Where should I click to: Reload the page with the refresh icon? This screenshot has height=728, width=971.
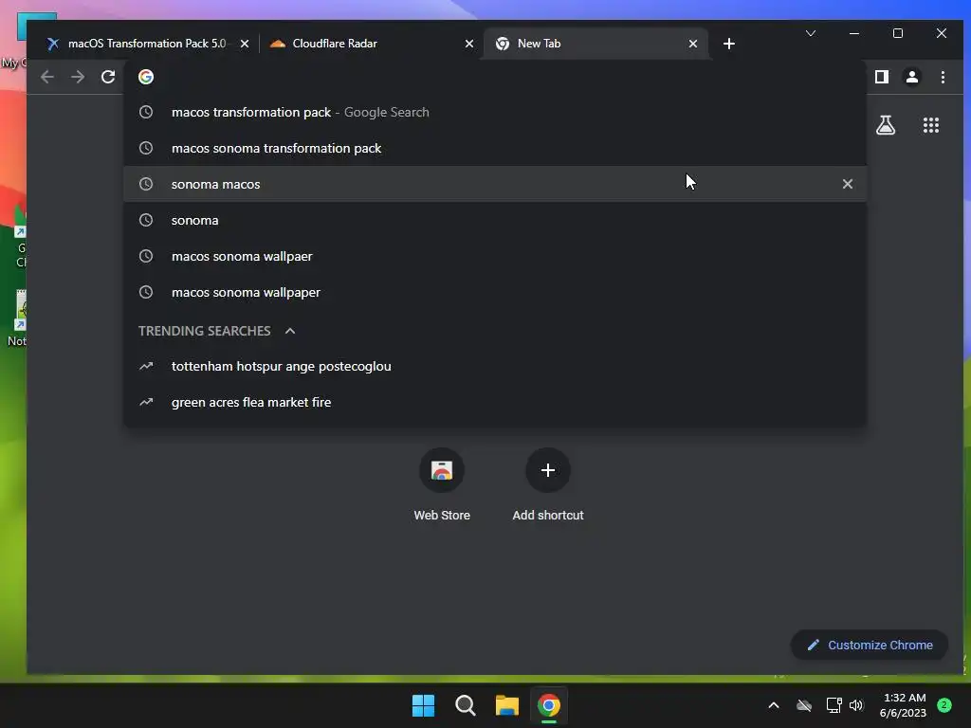click(x=108, y=77)
